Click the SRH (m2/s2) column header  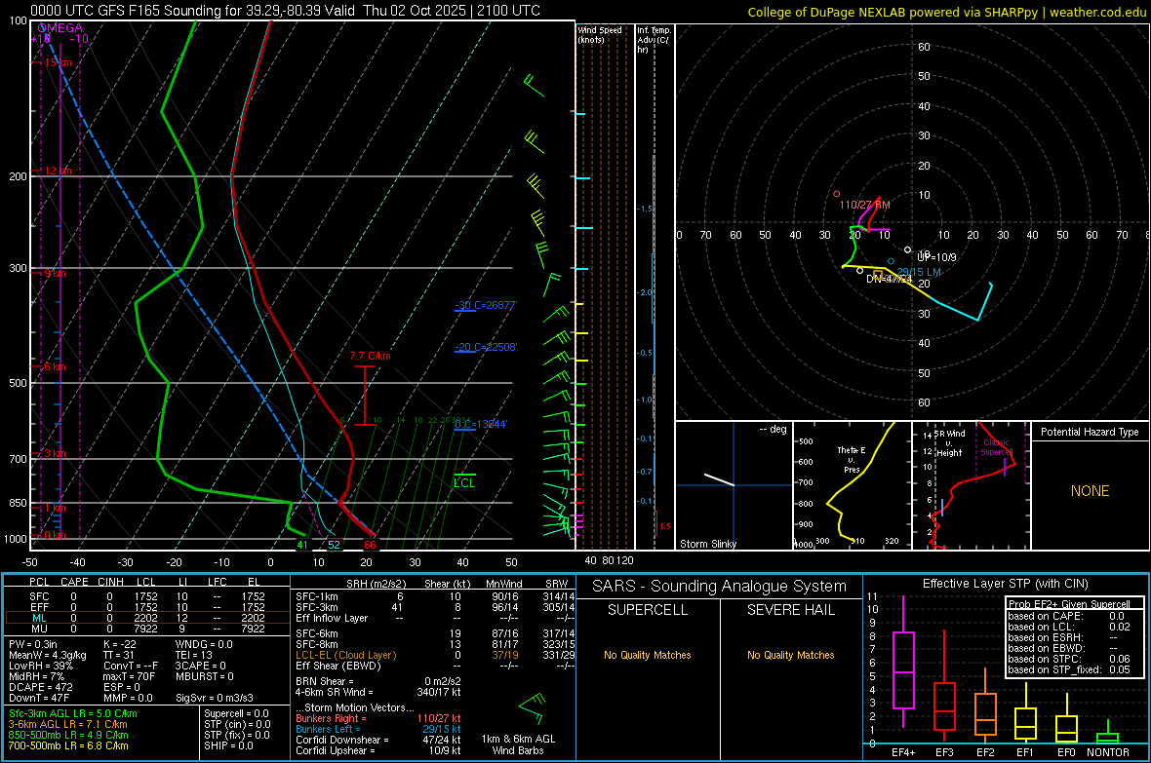(x=377, y=584)
